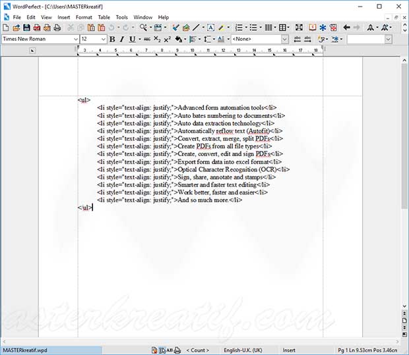
Task: Click the Back arrow icon
Action: (346, 28)
